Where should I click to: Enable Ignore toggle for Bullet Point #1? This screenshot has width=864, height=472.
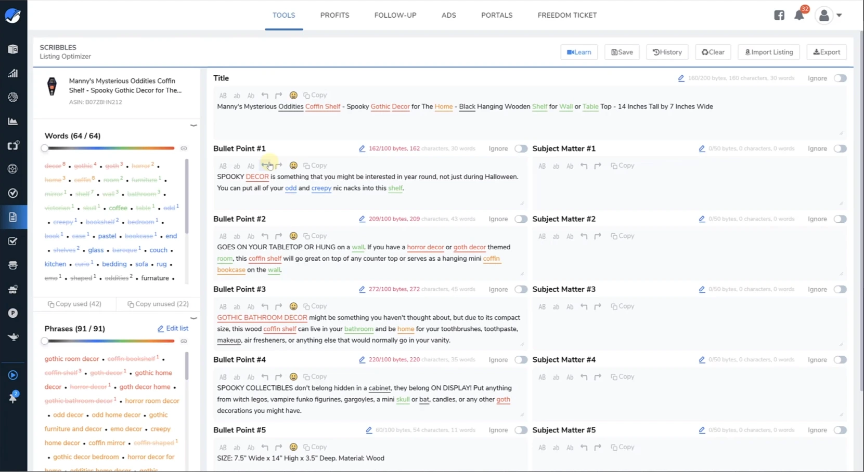coord(521,149)
